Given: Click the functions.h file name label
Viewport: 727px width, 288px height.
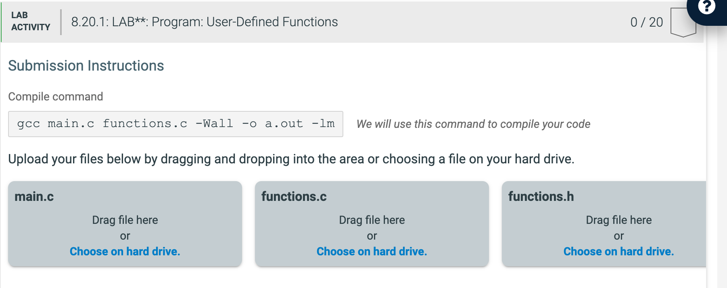Looking at the screenshot, I should tap(541, 196).
